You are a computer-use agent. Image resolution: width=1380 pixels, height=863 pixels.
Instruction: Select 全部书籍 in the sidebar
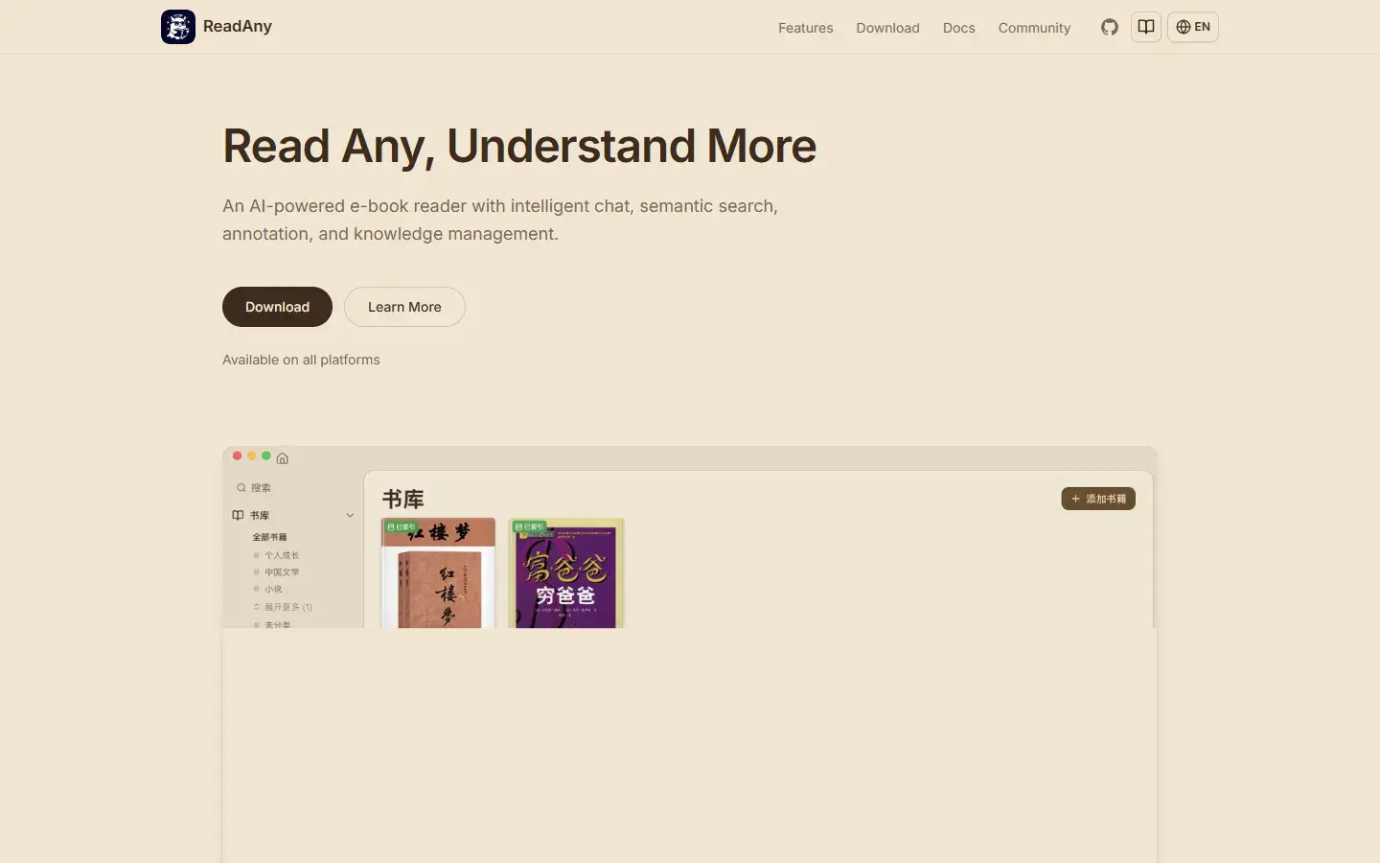pyautogui.click(x=269, y=537)
